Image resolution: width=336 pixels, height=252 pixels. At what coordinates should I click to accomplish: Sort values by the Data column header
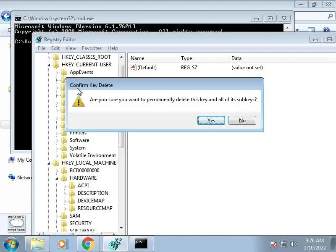(x=282, y=58)
